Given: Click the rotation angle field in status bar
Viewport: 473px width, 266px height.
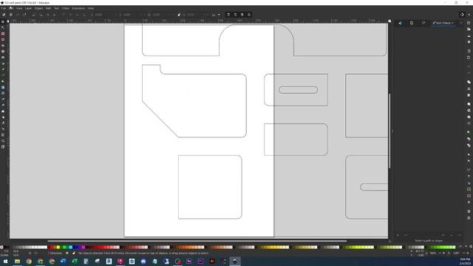Looking at the screenshot, I should click(x=457, y=253).
